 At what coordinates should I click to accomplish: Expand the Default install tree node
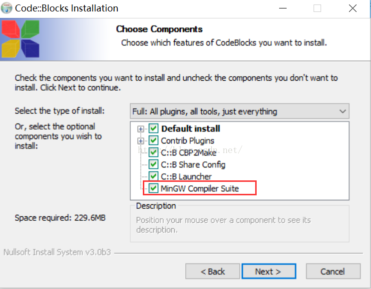[x=140, y=129]
